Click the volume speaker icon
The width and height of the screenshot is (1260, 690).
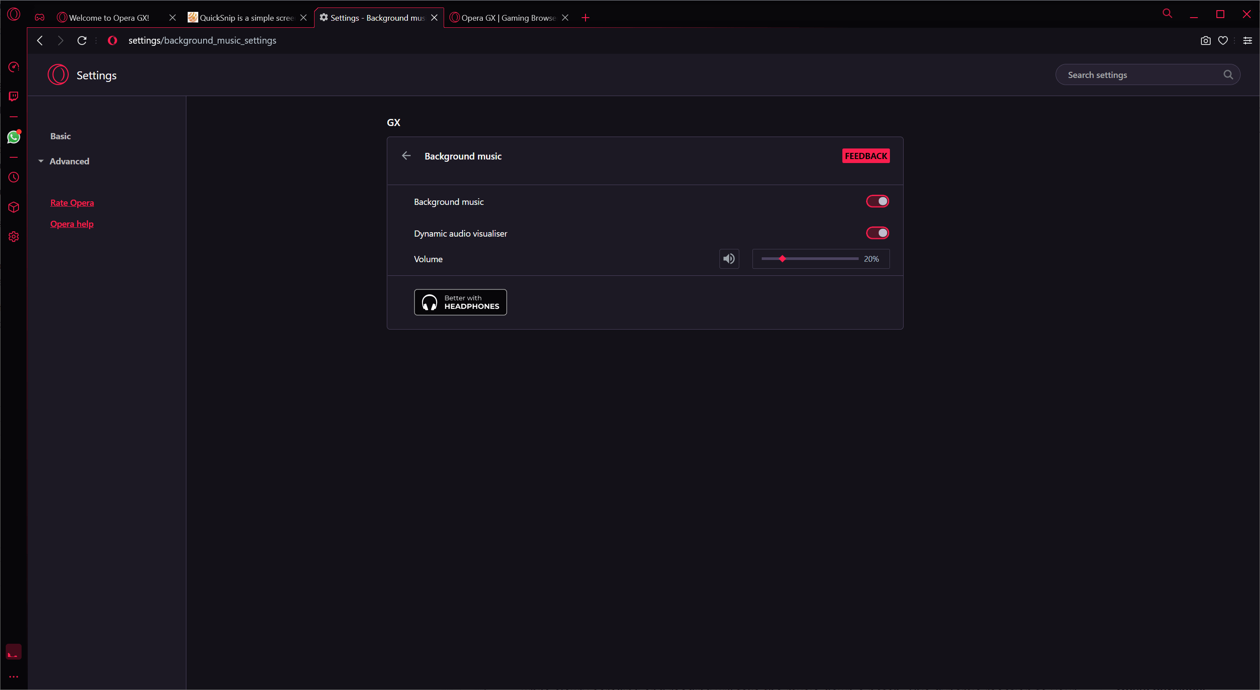(x=728, y=258)
